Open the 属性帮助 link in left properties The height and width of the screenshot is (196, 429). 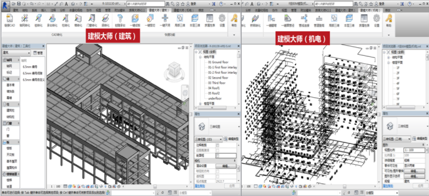click(200, 185)
